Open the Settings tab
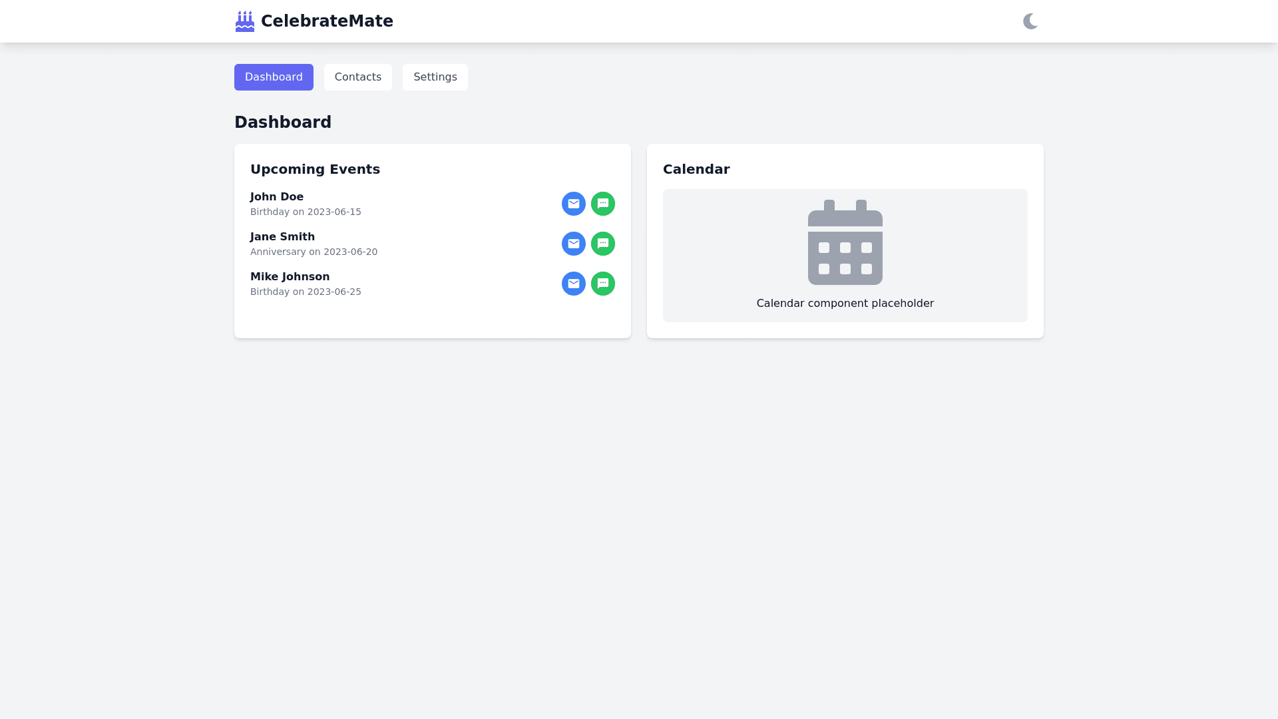 435,77
